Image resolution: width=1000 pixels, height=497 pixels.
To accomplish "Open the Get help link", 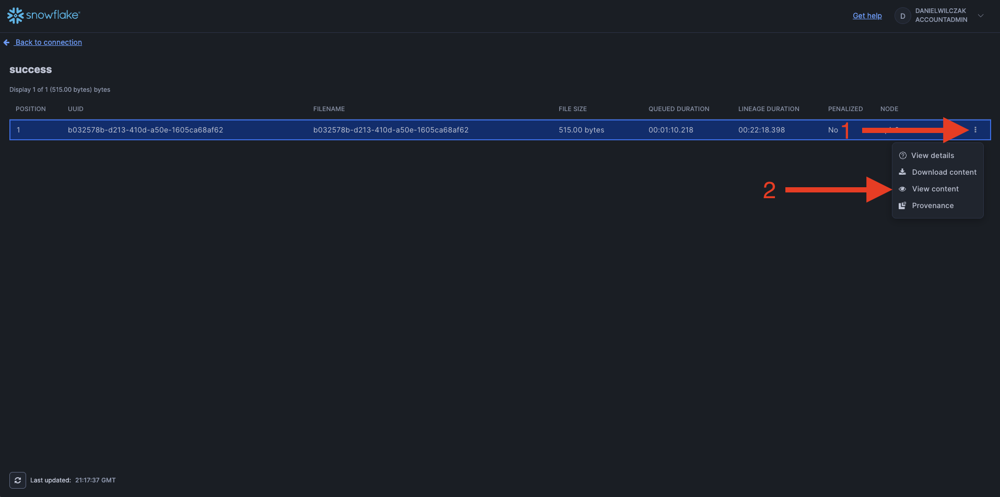I will pos(867,16).
